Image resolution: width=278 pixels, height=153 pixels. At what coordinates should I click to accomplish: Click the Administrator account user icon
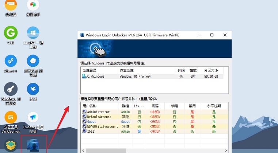click(84, 112)
